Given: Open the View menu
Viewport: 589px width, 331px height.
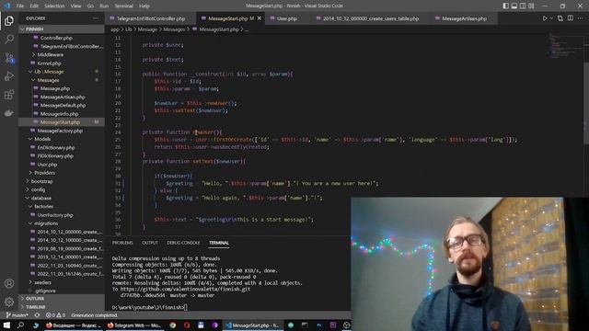Looking at the screenshot, I should [75, 6].
